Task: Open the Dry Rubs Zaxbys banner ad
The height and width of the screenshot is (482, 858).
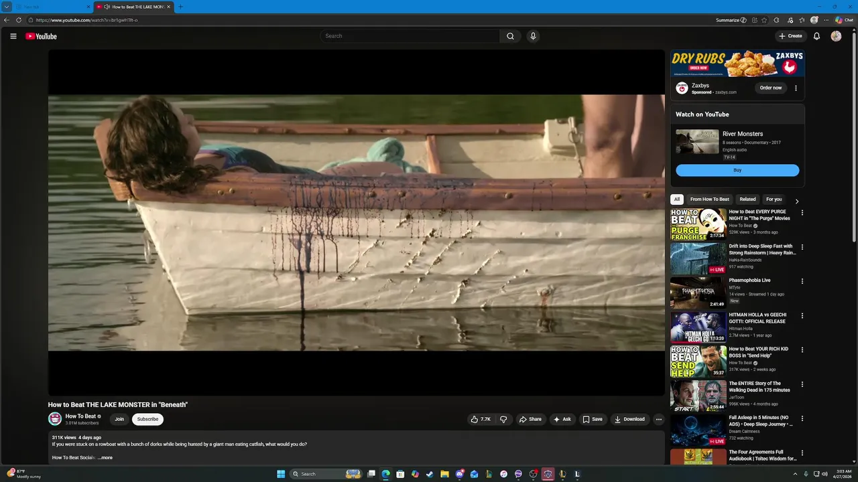Action: point(737,64)
